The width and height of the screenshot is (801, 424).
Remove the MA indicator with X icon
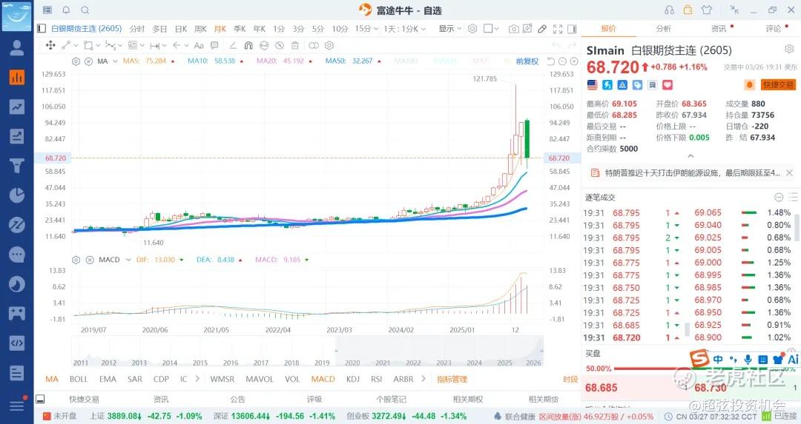coord(88,61)
